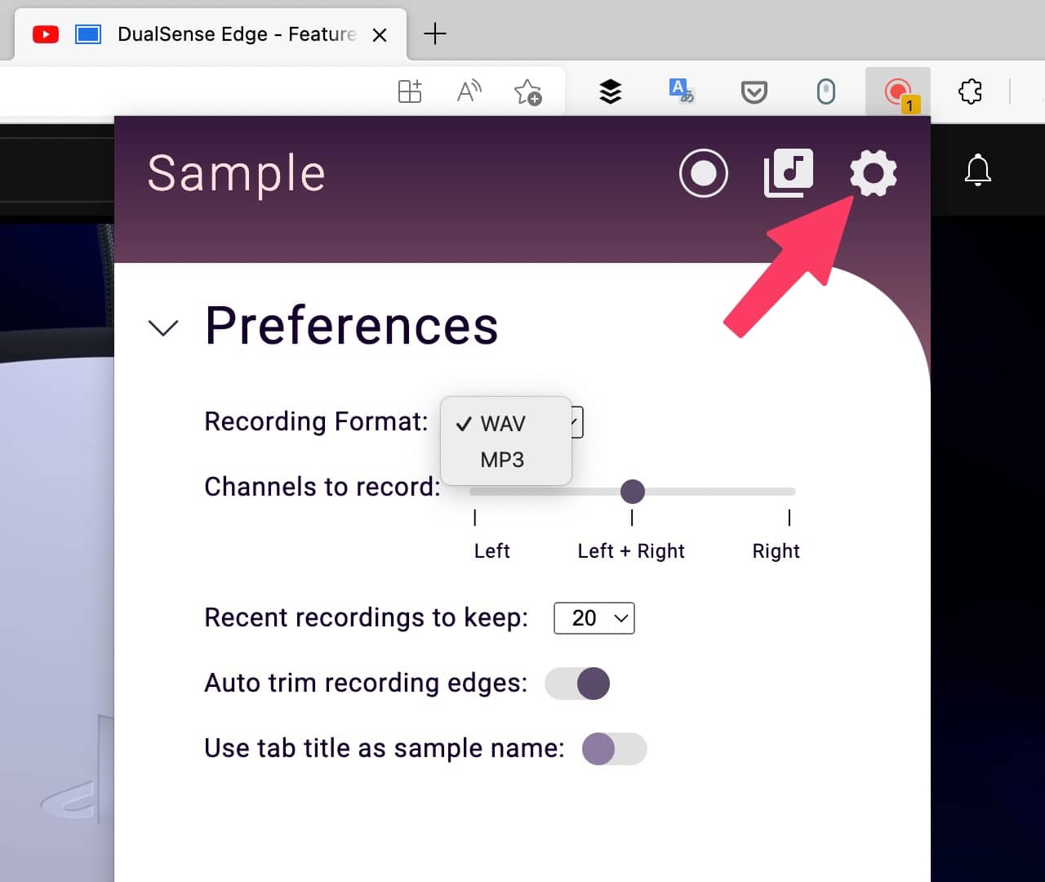Open the browser extensions puzzle icon
Screen dimensions: 1045x882
[970, 91]
